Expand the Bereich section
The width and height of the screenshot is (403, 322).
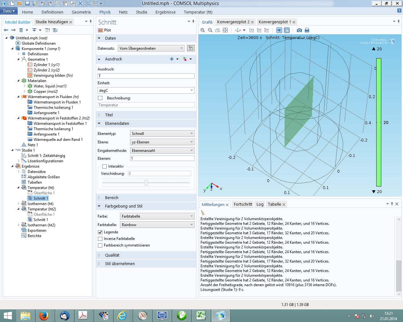pos(146,197)
